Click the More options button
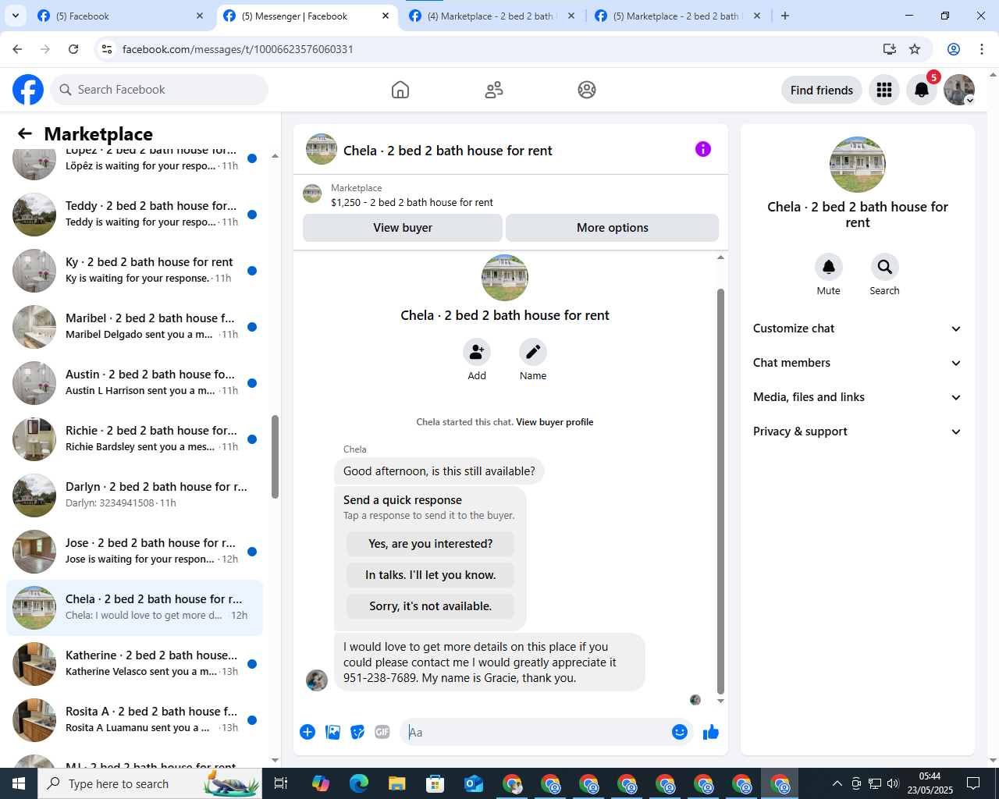Screen dimensions: 999x799 point(613,228)
